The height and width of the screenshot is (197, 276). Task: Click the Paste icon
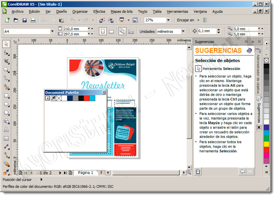61,20
